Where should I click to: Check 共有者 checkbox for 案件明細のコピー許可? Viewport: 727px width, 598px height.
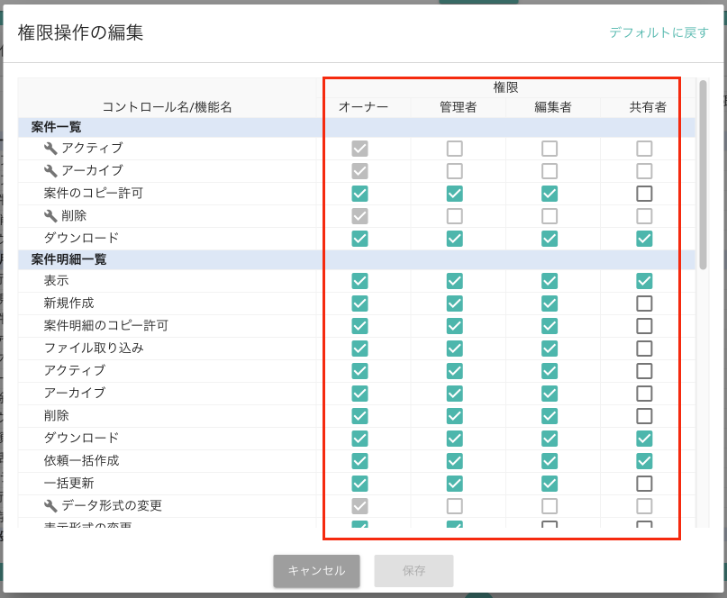644,326
